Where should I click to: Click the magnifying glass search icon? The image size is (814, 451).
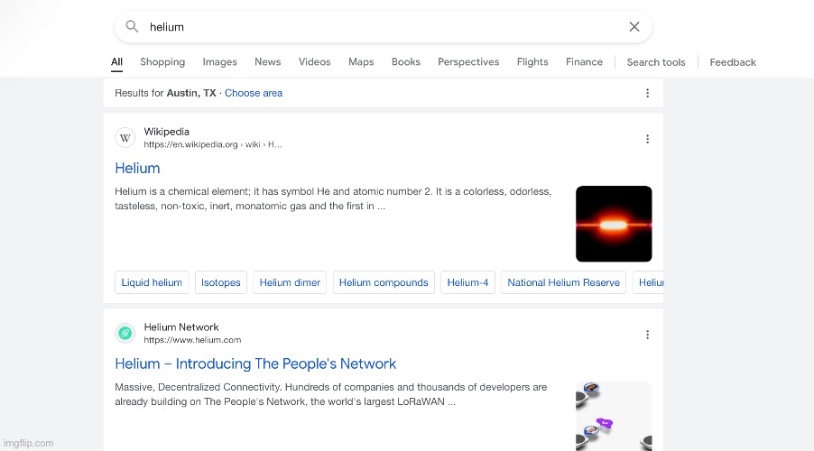pos(132,27)
